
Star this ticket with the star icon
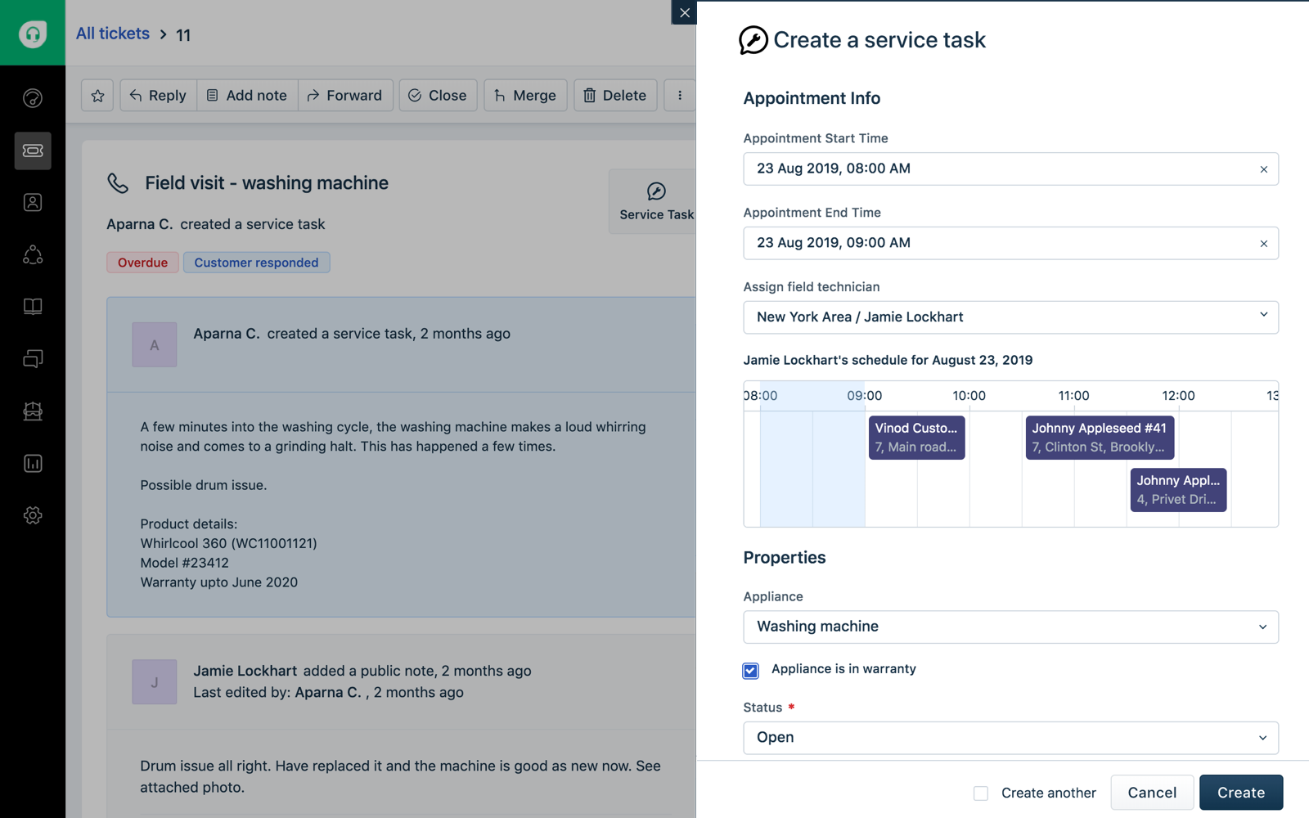pos(97,96)
